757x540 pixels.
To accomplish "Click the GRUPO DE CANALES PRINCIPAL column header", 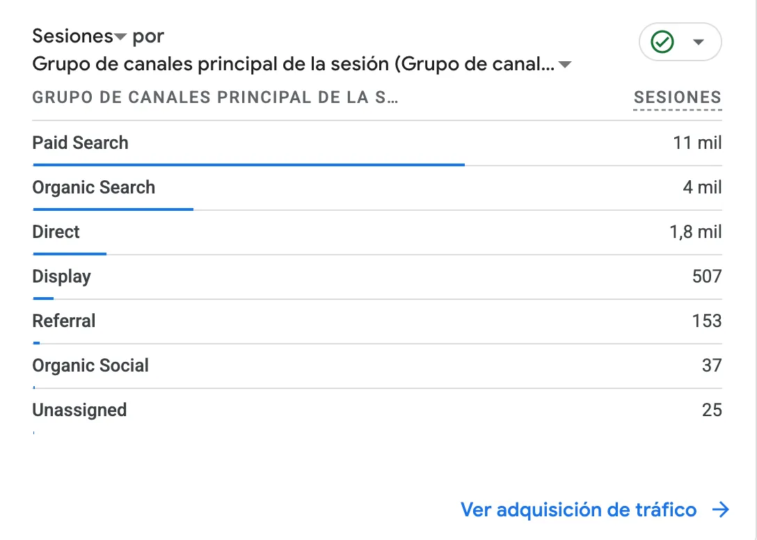I will click(215, 97).
